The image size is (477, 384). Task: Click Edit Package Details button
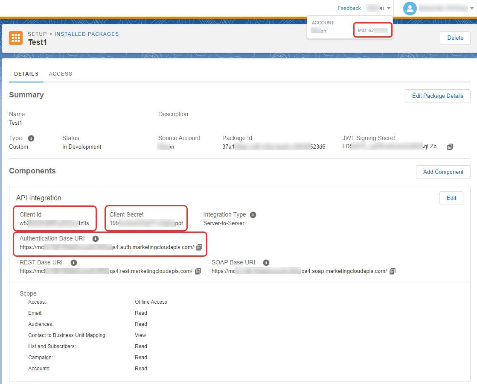[x=437, y=96]
